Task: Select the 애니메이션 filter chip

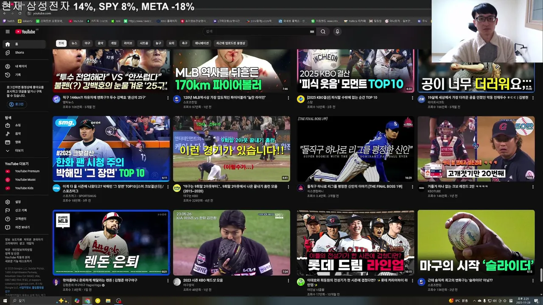Action: point(202,43)
